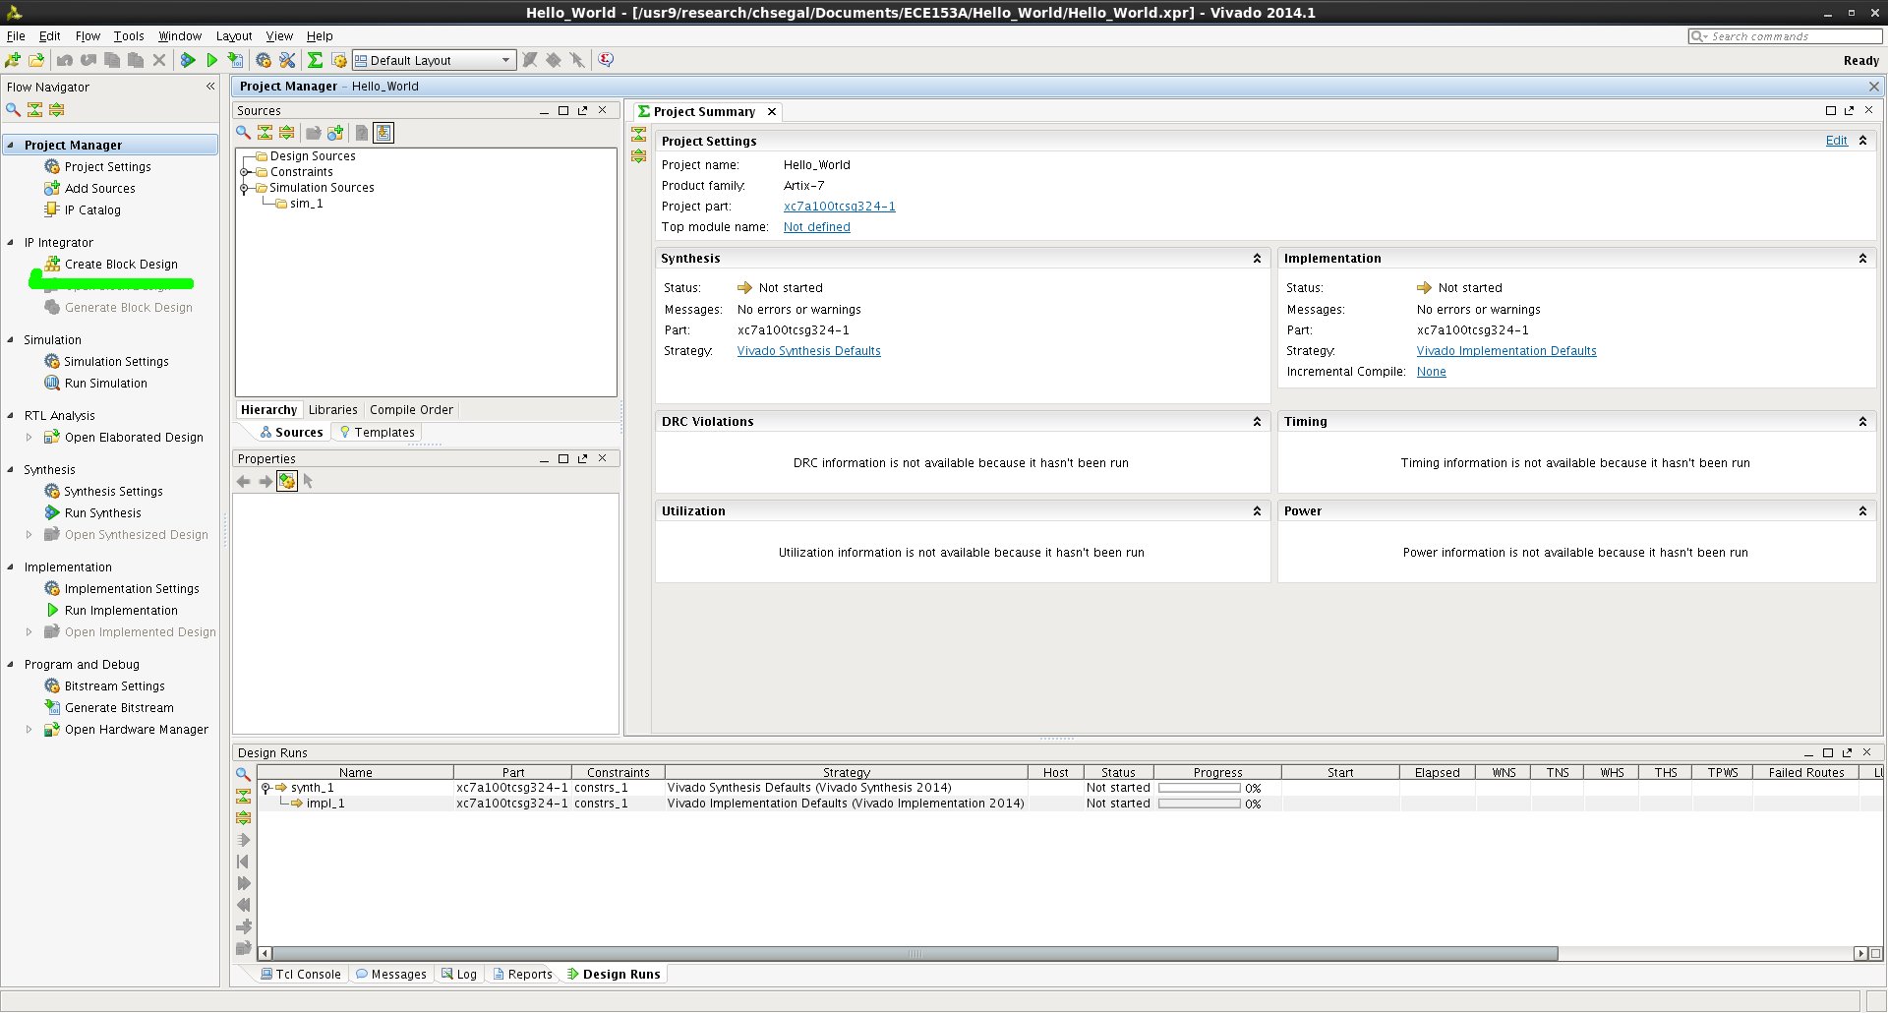Toggle the highlighted view button in Sources toolbar
This screenshot has height=1013, width=1888.
(383, 133)
